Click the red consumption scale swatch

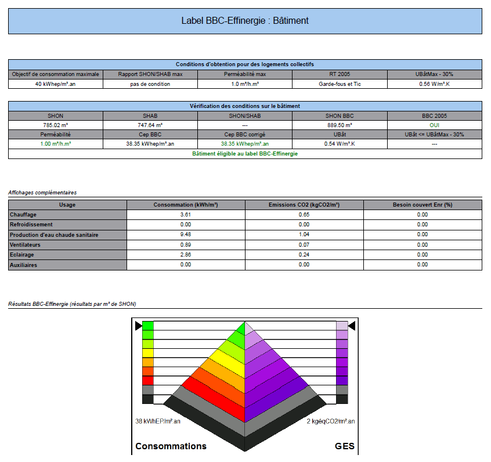pos(148,381)
